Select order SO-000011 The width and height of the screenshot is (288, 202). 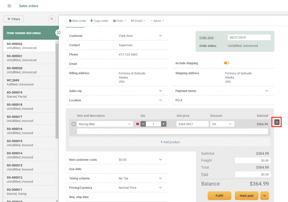[29, 191]
